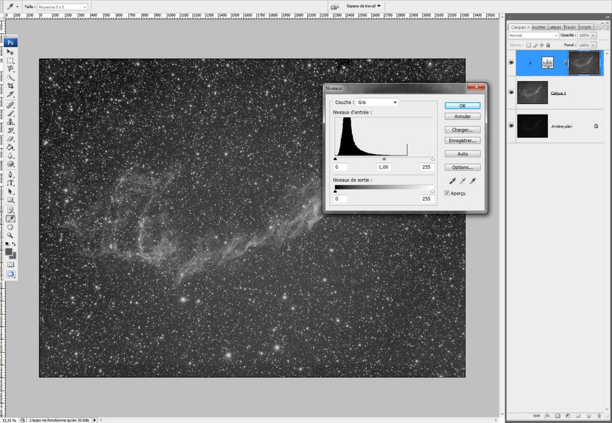This screenshot has height=423, width=612.
Task: Switch to the Calques tab
Action: pos(520,28)
